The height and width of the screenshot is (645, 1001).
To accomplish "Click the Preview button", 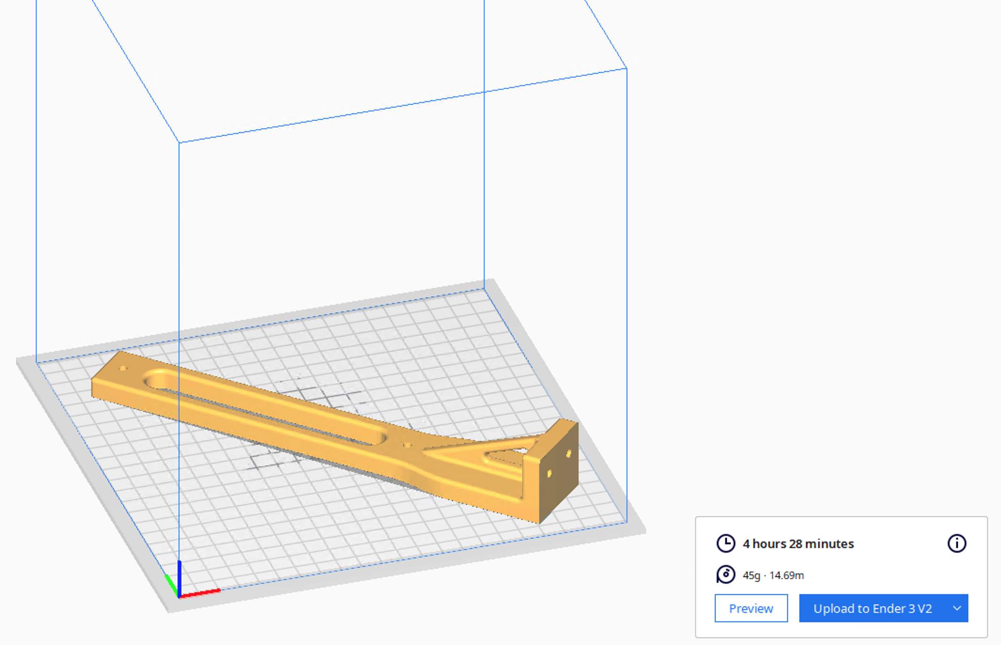I will [x=751, y=608].
